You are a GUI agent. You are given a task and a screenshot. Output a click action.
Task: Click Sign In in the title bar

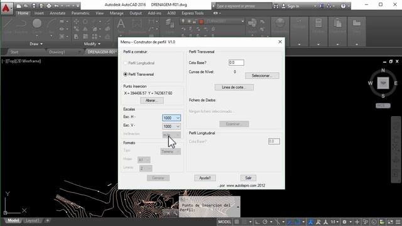(293, 6)
